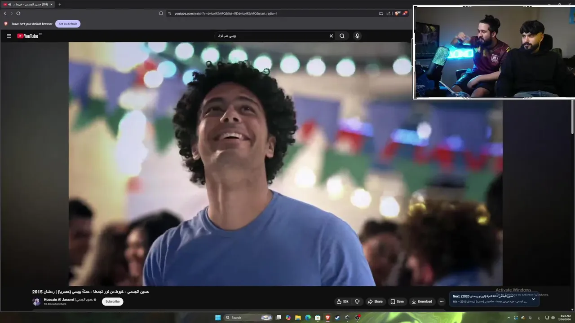Show hidden system tray icons
The height and width of the screenshot is (323, 575).
(x=509, y=318)
